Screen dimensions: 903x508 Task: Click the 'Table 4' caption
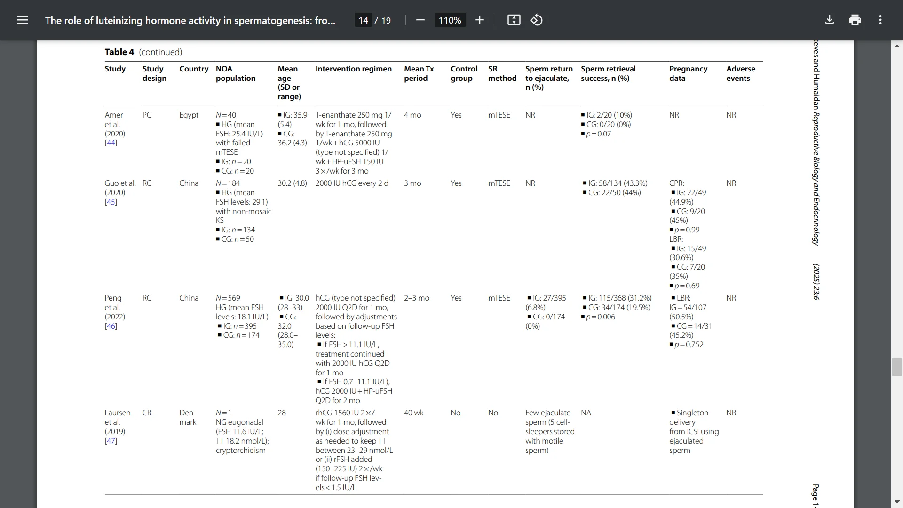pos(119,52)
